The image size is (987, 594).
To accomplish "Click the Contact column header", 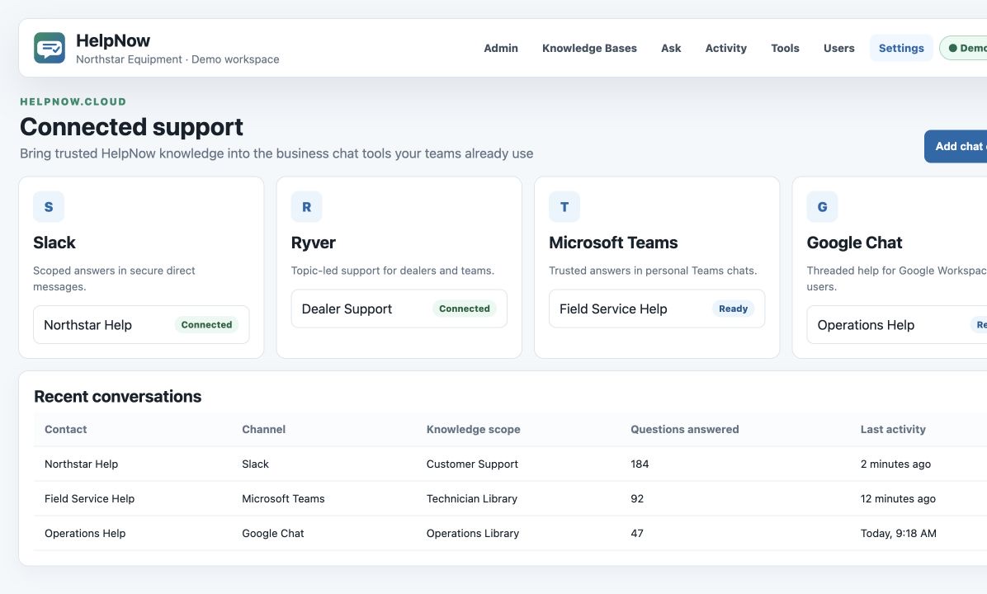I will point(65,429).
